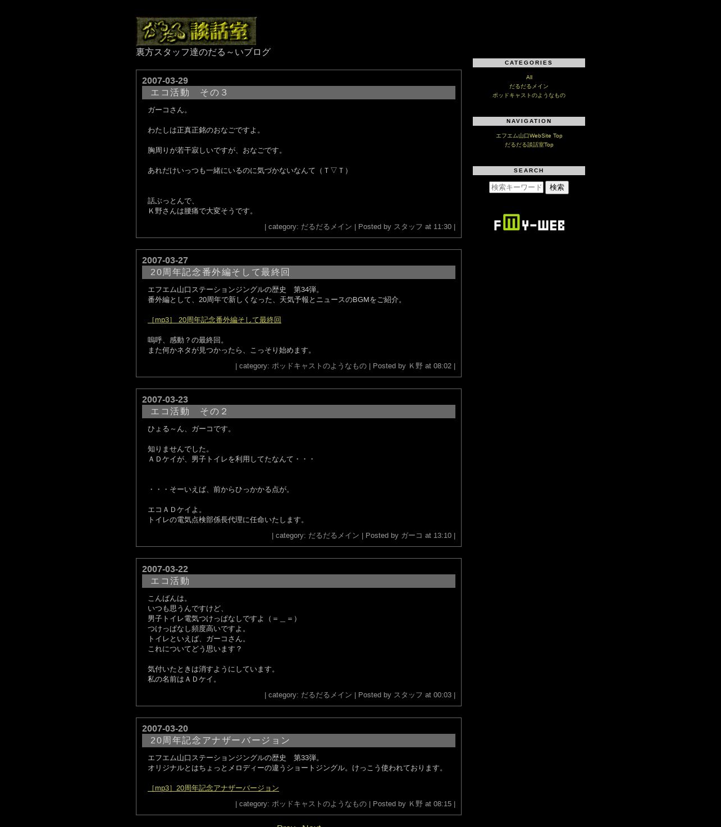
Task: Click the 2007-03-22 post title エコ活動
Action: click(170, 581)
